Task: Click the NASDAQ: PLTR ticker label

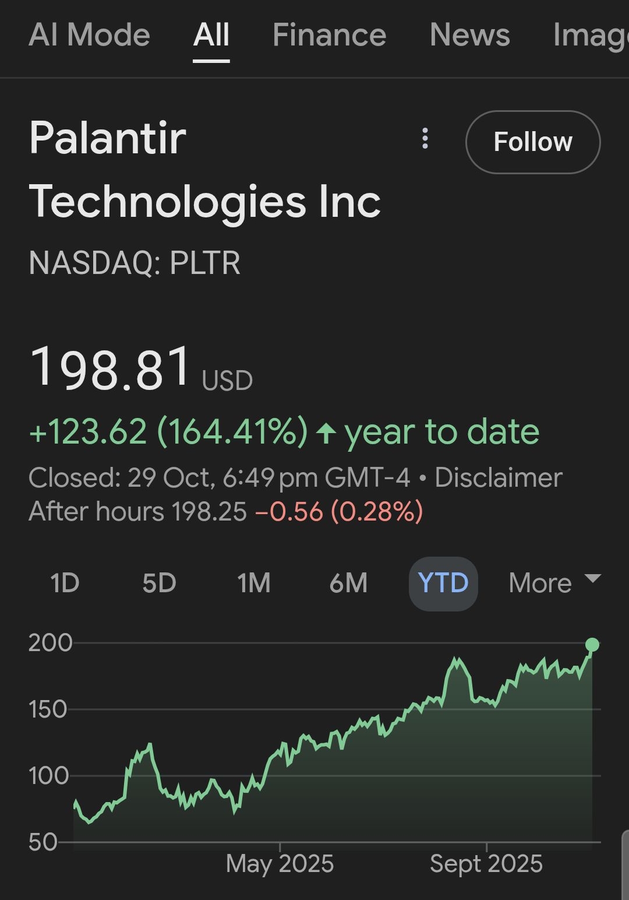Action: coord(135,263)
